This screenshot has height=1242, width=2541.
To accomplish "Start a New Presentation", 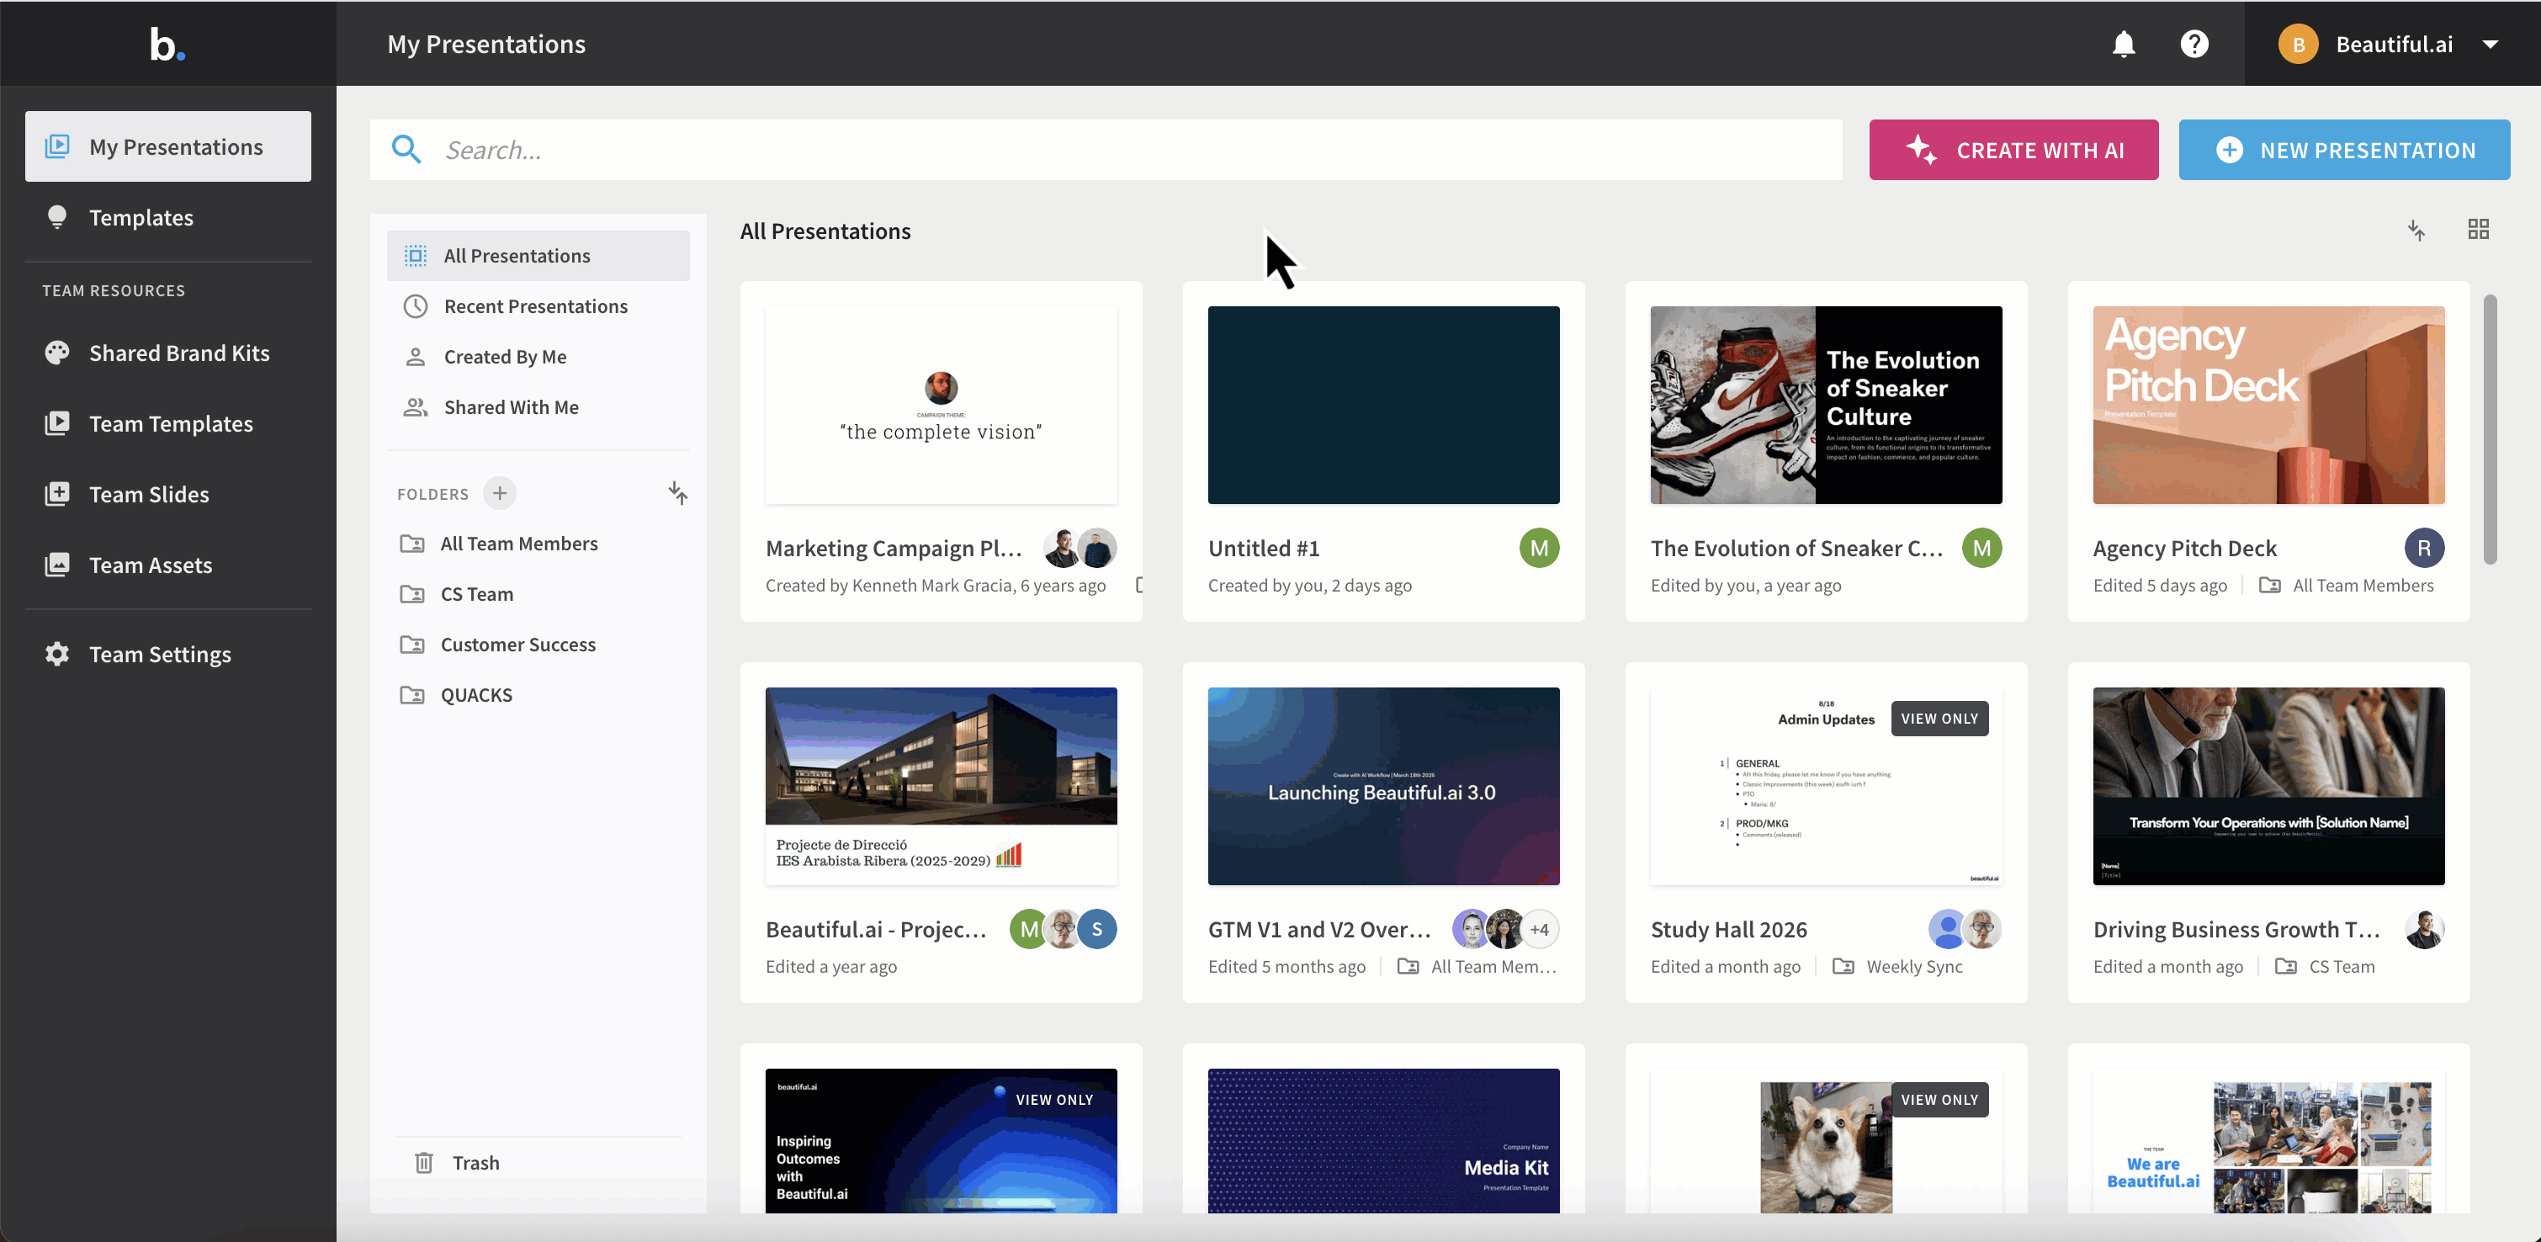I will tap(2344, 150).
